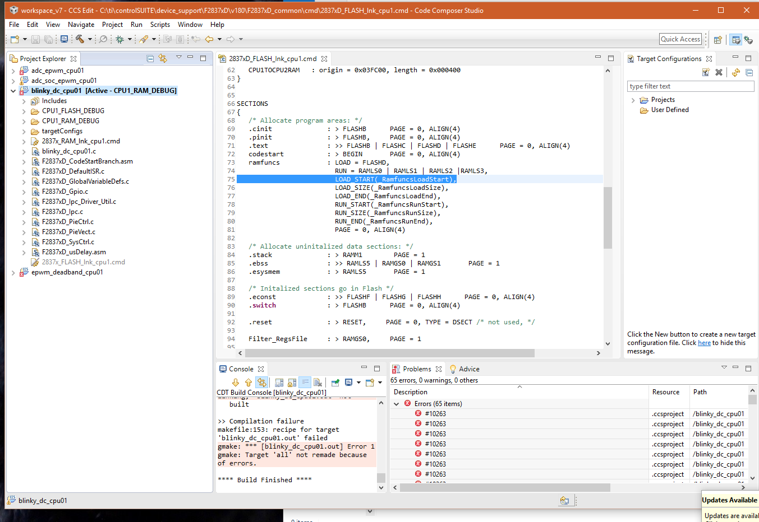The width and height of the screenshot is (759, 522).
Task: Click the Clear Console icon
Action: pyautogui.click(x=318, y=383)
